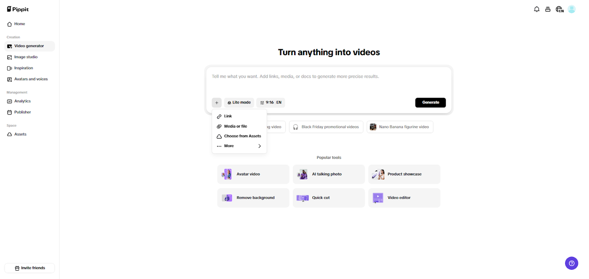The width and height of the screenshot is (589, 279).
Task: Select Media or file from the menu
Action: 235,126
